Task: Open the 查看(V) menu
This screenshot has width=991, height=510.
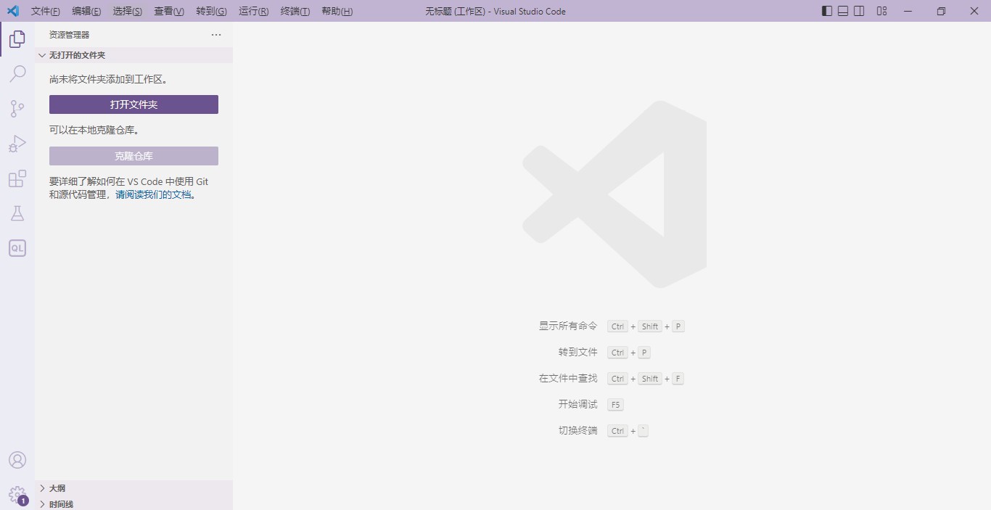Action: 169,11
